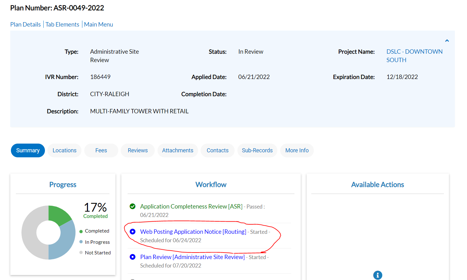Open Application Completeness Review [ASR] workflow step
Image resolution: width=467 pixels, height=280 pixels.
[191, 206]
